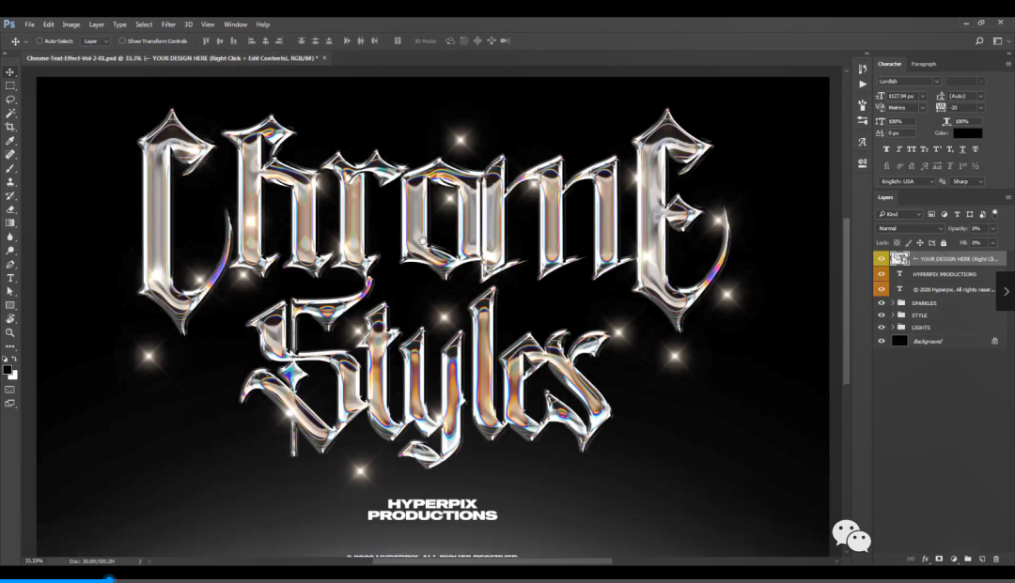Click the Background layer thumbnail
This screenshot has height=583, width=1015.
tap(899, 342)
